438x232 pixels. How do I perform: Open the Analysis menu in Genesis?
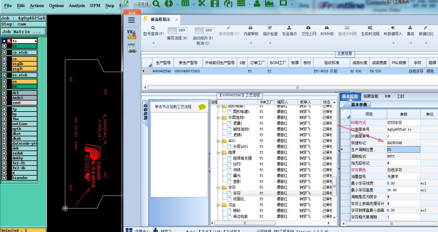pos(77,6)
